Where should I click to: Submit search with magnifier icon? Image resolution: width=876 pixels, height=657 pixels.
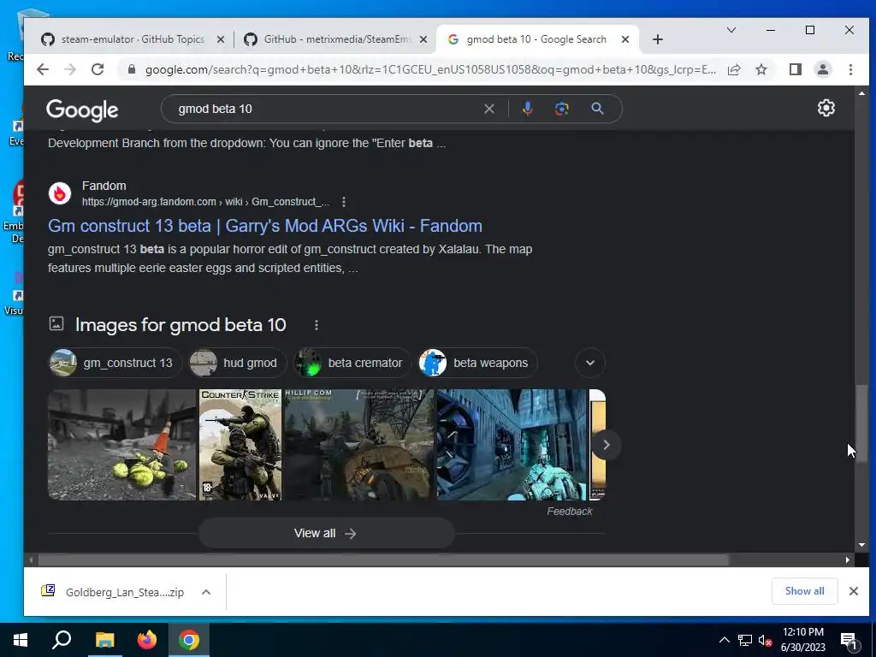[597, 109]
